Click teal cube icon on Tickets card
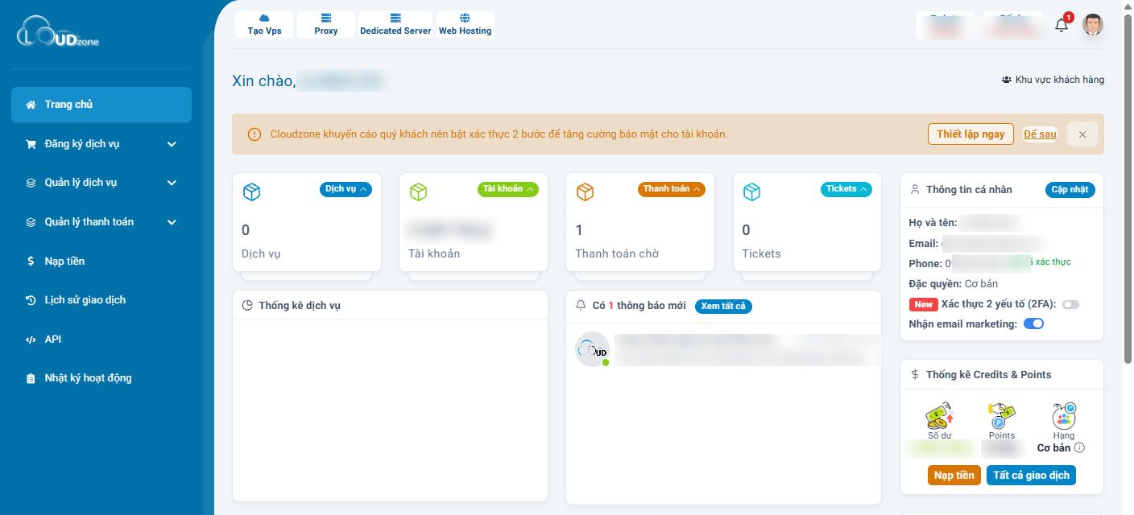Image resolution: width=1134 pixels, height=515 pixels. tap(751, 192)
